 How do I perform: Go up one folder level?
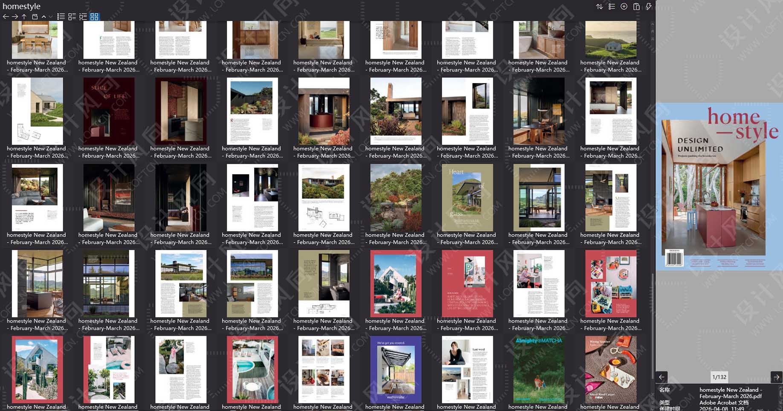24,17
